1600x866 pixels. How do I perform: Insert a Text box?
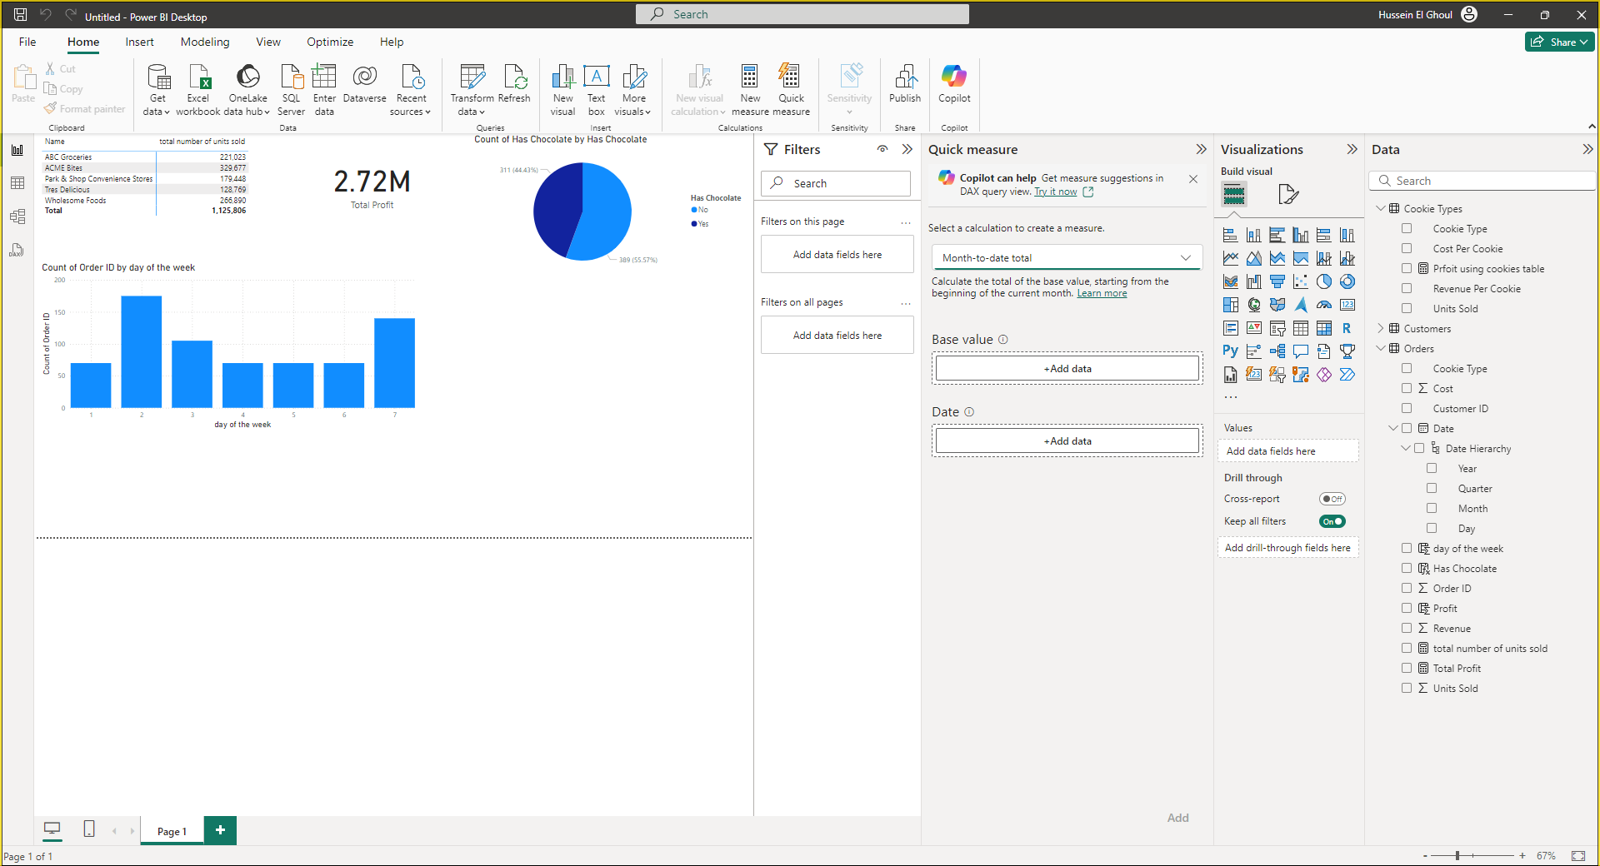pyautogui.click(x=596, y=90)
